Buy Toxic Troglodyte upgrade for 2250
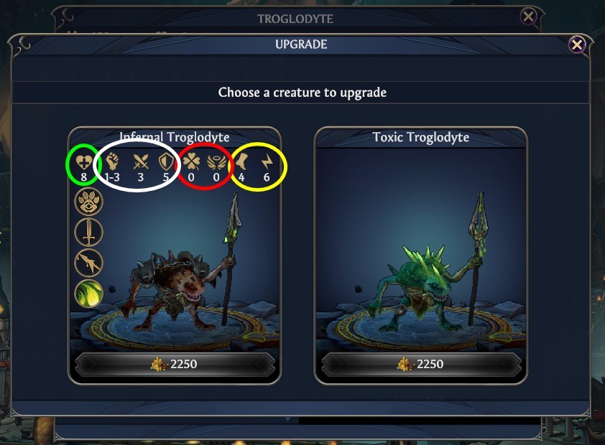The height and width of the screenshot is (445, 605). [x=421, y=364]
